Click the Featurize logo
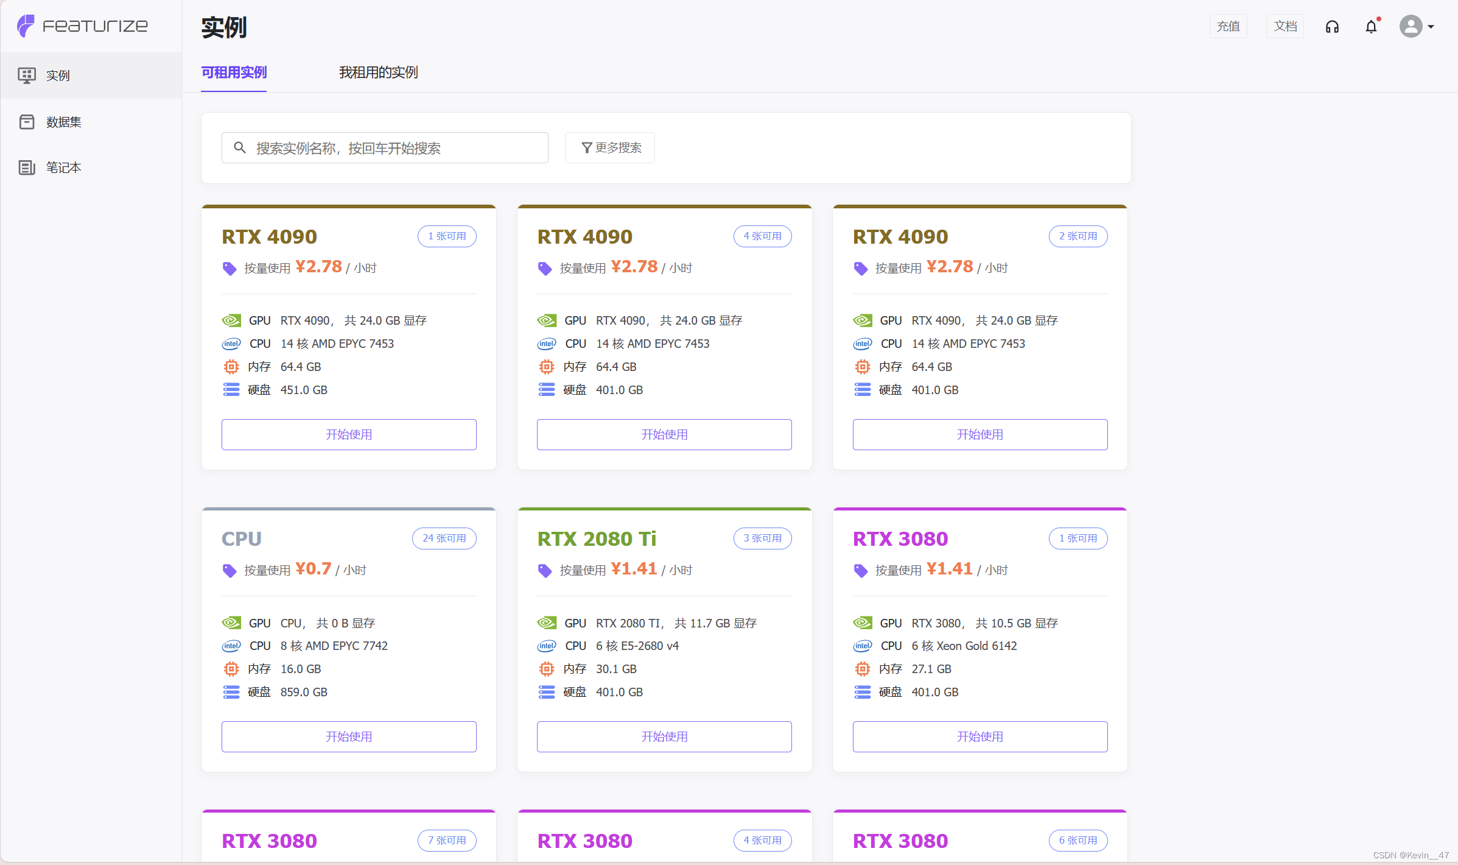Viewport: 1458px width, 865px height. [x=82, y=26]
